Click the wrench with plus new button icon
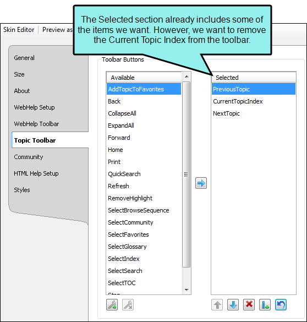Image resolution: width=307 pixels, height=322 pixels. (x=112, y=304)
